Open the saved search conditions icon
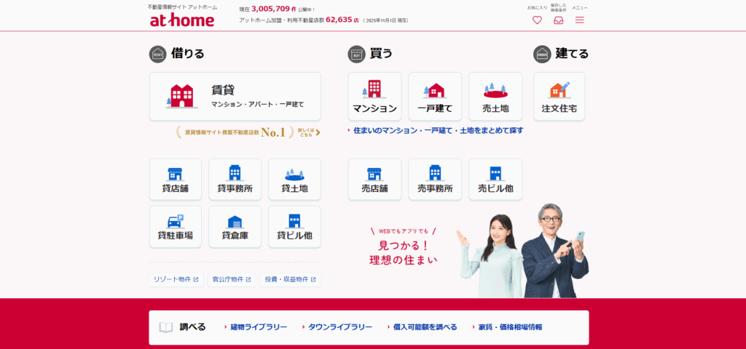Image resolution: width=746 pixels, height=349 pixels. (558, 20)
